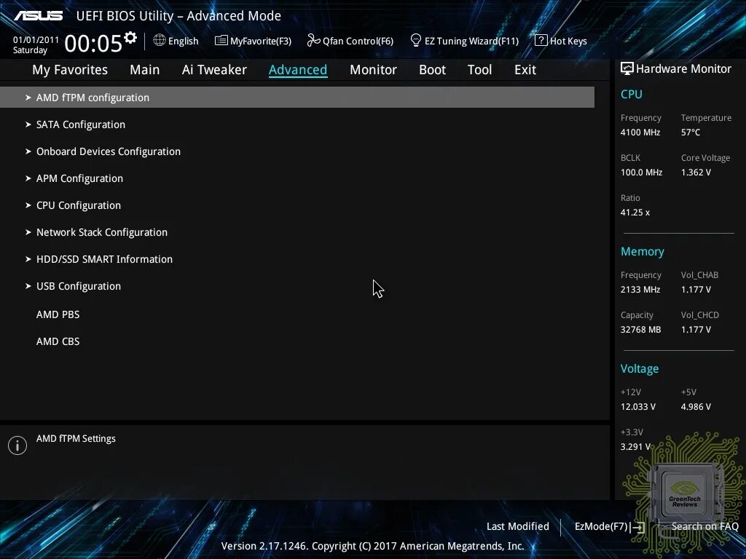Click the ASUS logo

39,16
